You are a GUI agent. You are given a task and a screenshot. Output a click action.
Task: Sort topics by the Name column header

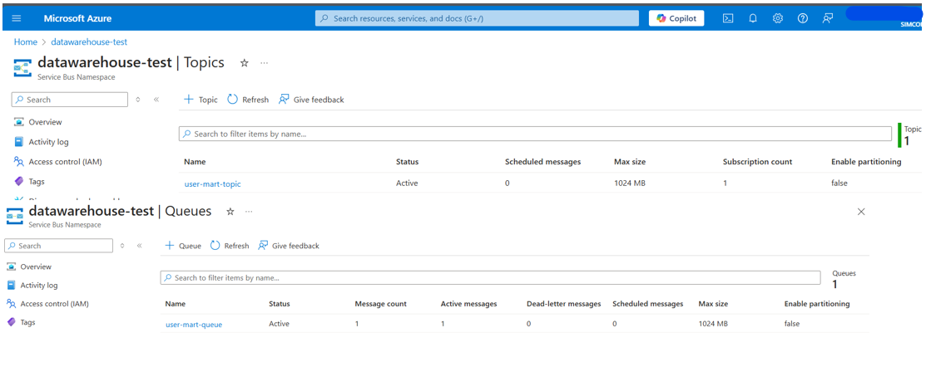[x=195, y=161]
